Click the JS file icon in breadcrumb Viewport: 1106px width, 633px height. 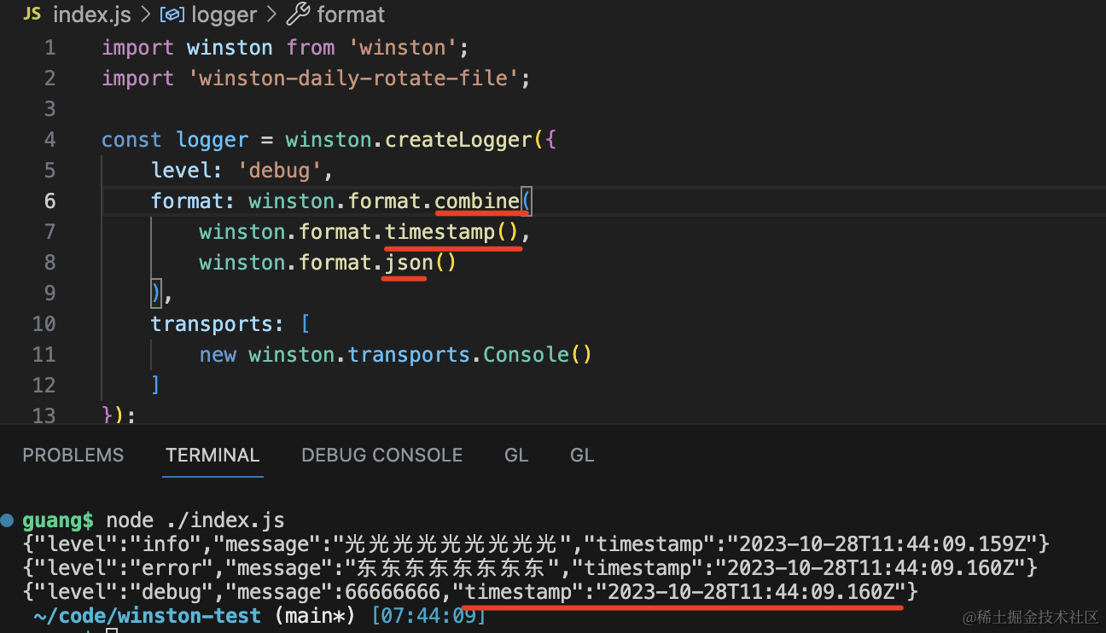point(32,14)
